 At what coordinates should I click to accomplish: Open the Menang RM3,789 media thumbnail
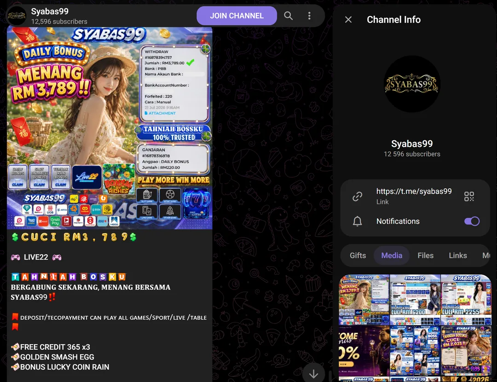tap(364, 300)
